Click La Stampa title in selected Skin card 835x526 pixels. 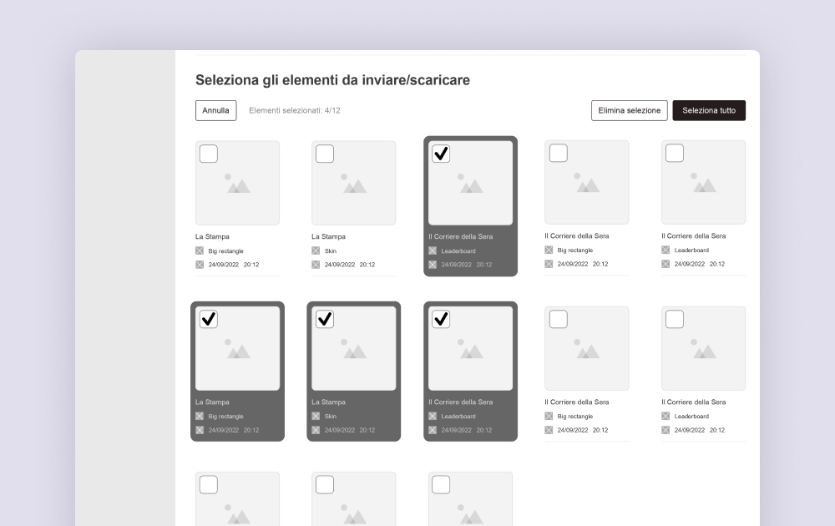(x=328, y=402)
